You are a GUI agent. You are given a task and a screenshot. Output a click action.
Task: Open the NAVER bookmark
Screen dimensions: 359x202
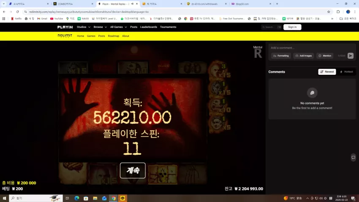(83, 19)
